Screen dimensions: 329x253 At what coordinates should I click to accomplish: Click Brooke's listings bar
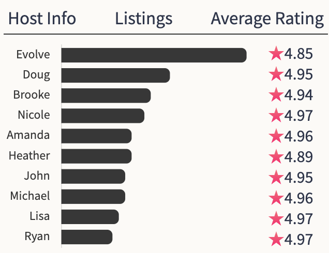[106, 96]
